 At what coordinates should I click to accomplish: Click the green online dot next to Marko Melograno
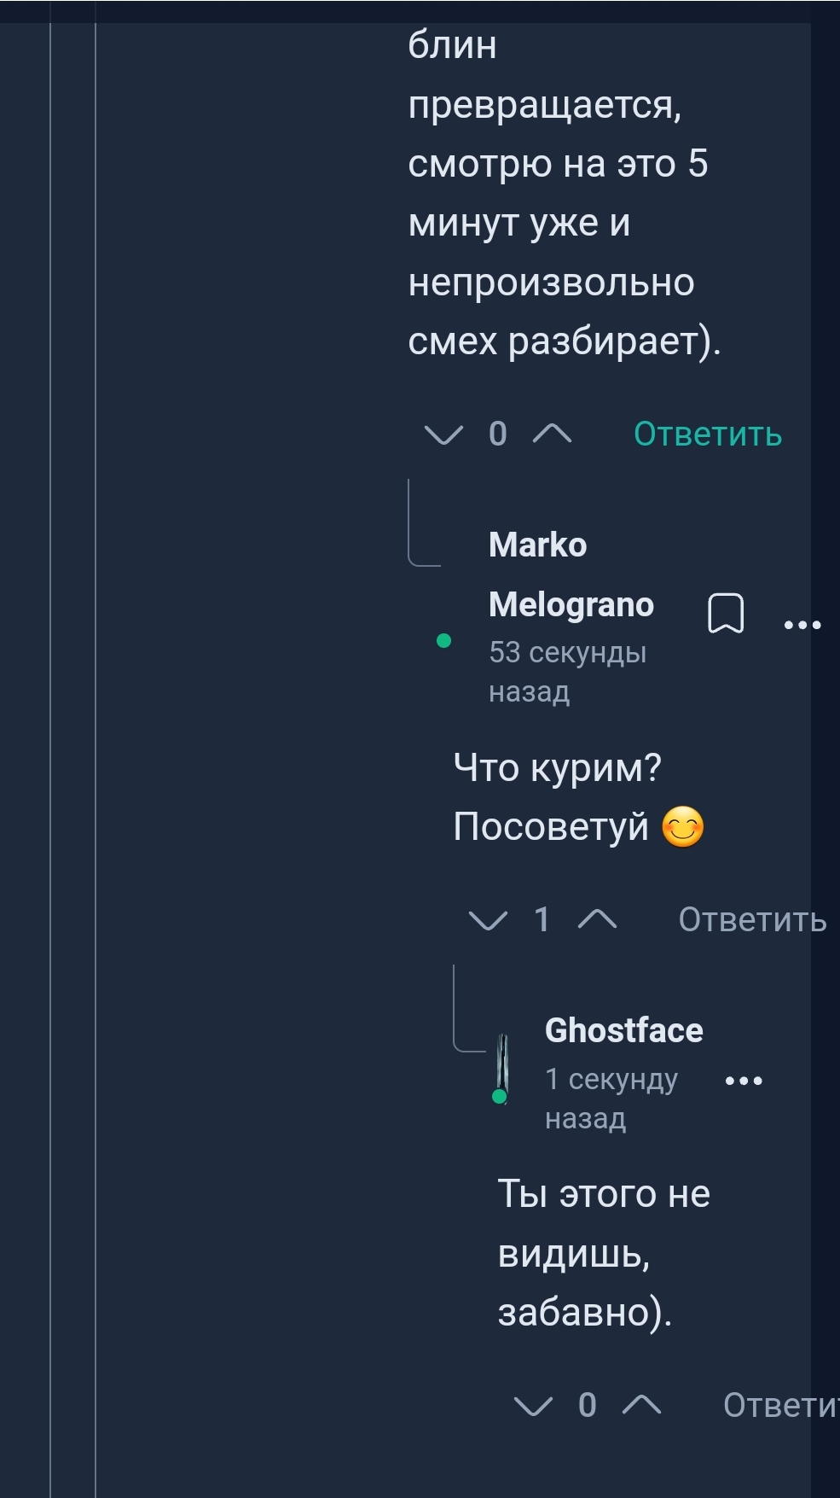(x=443, y=640)
